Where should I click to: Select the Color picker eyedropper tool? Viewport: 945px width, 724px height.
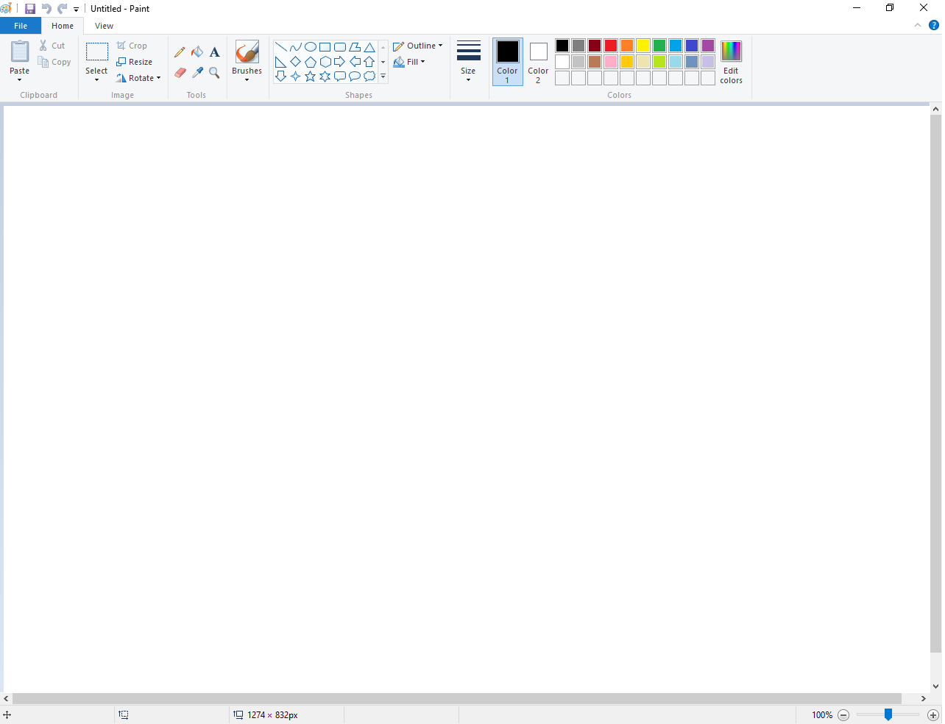click(197, 72)
